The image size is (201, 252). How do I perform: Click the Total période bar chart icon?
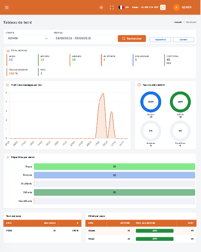8,50
